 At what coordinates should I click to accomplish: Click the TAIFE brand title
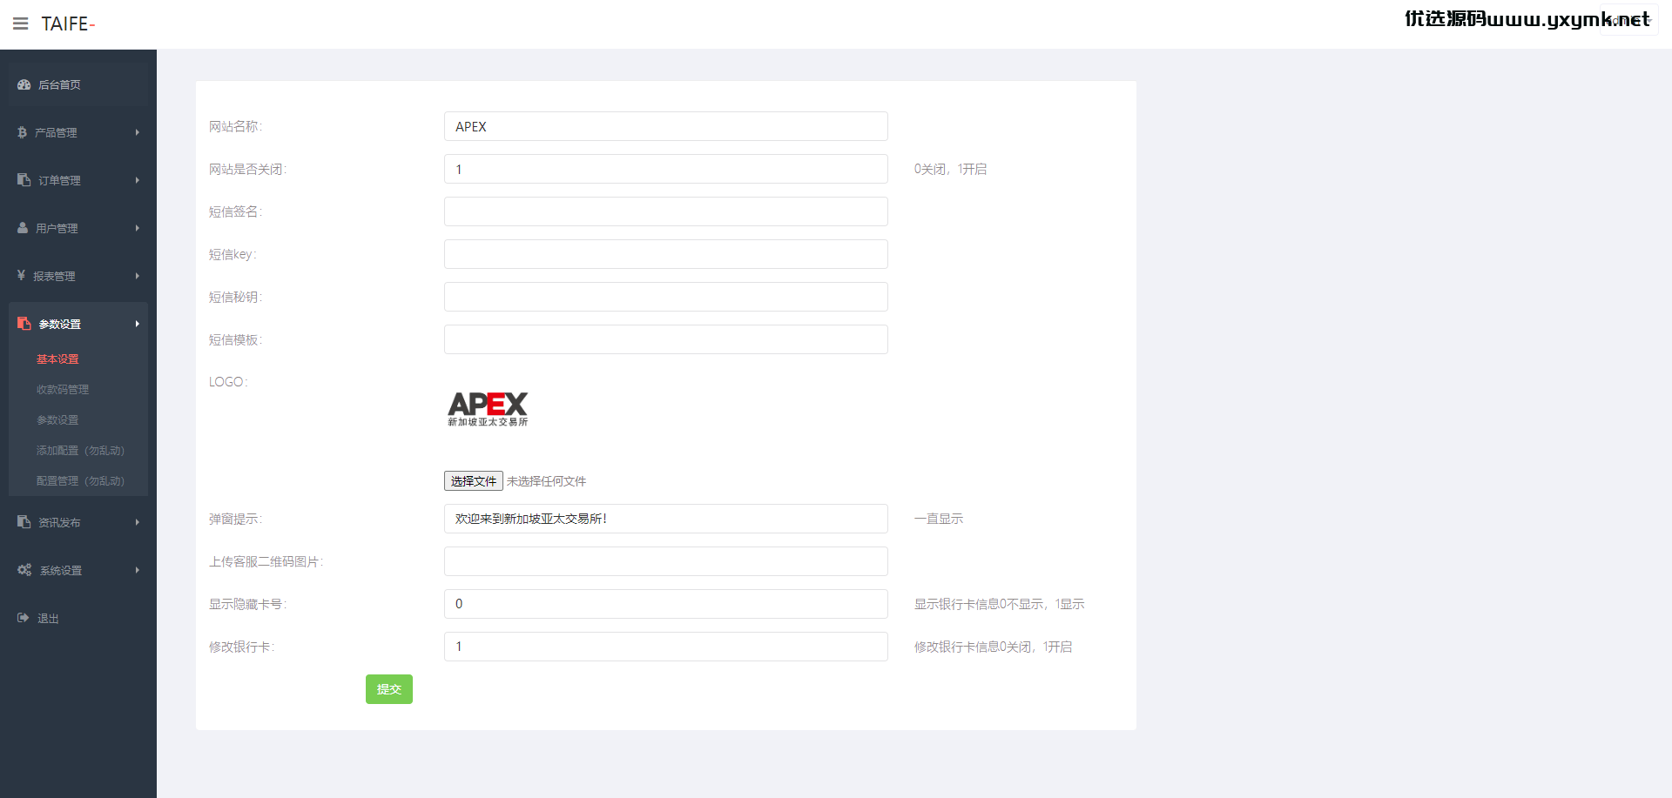pyautogui.click(x=68, y=23)
